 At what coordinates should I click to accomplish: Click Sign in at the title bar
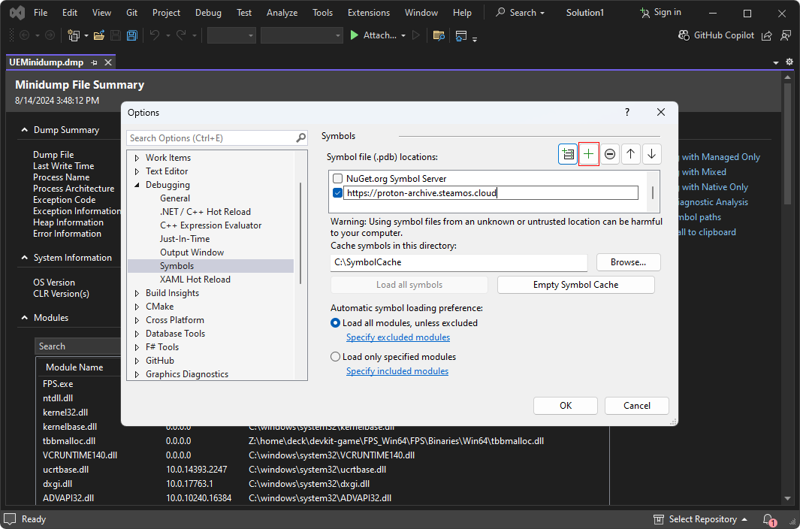661,12
